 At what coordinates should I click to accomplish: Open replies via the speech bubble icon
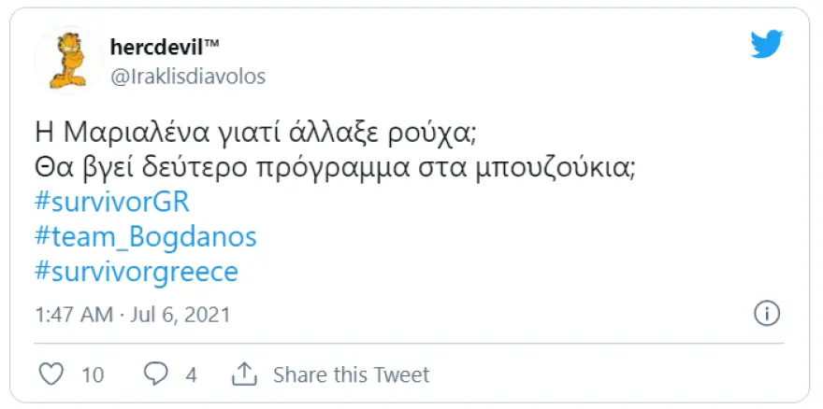[x=155, y=374]
